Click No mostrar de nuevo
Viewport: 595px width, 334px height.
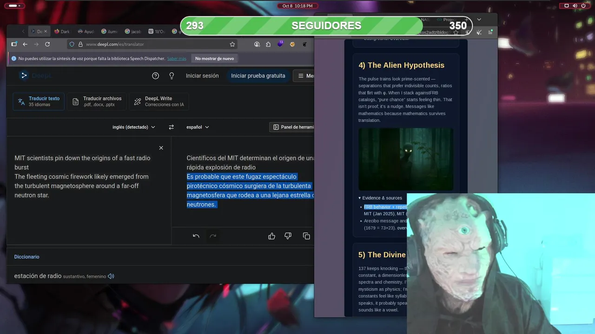214,58
